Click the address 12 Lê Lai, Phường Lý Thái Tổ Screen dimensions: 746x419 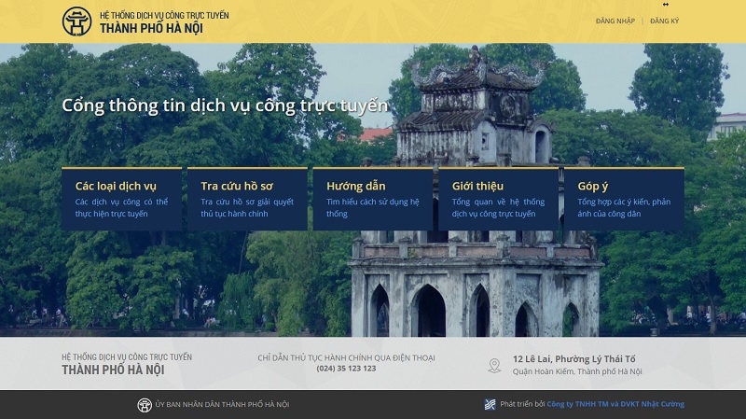(x=574, y=359)
